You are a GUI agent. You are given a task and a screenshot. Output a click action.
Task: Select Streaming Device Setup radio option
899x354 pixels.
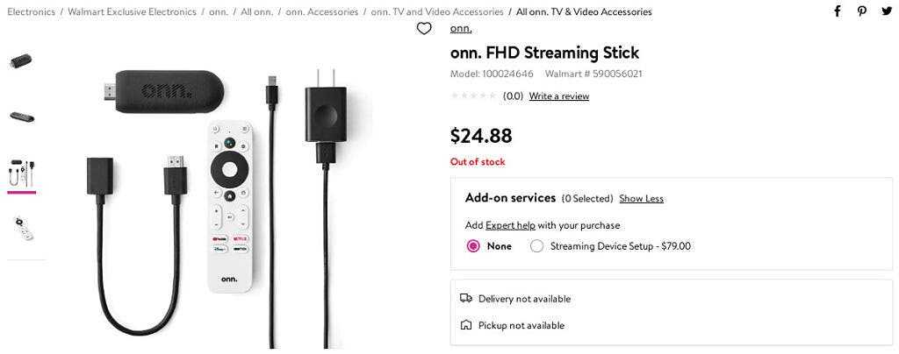click(536, 246)
